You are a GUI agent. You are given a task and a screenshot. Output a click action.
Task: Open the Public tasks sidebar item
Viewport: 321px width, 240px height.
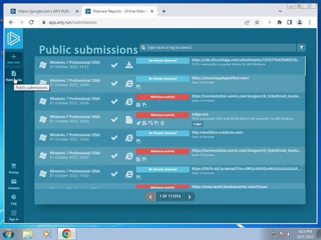(x=14, y=76)
